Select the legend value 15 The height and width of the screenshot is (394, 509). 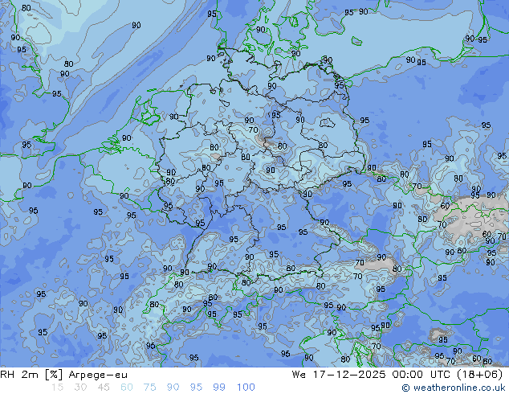pyautogui.click(x=57, y=388)
